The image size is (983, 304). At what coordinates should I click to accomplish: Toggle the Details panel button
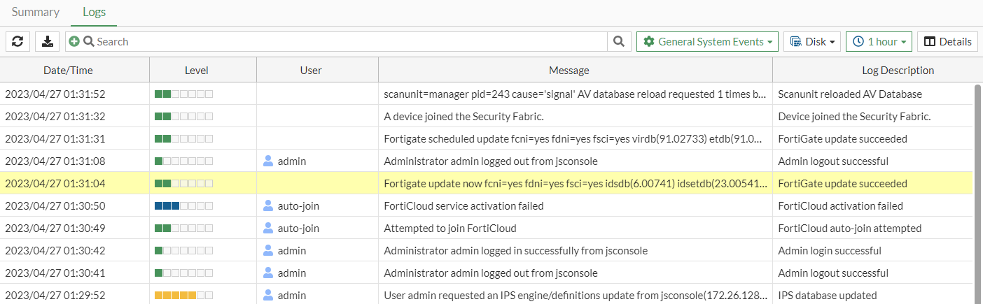947,42
